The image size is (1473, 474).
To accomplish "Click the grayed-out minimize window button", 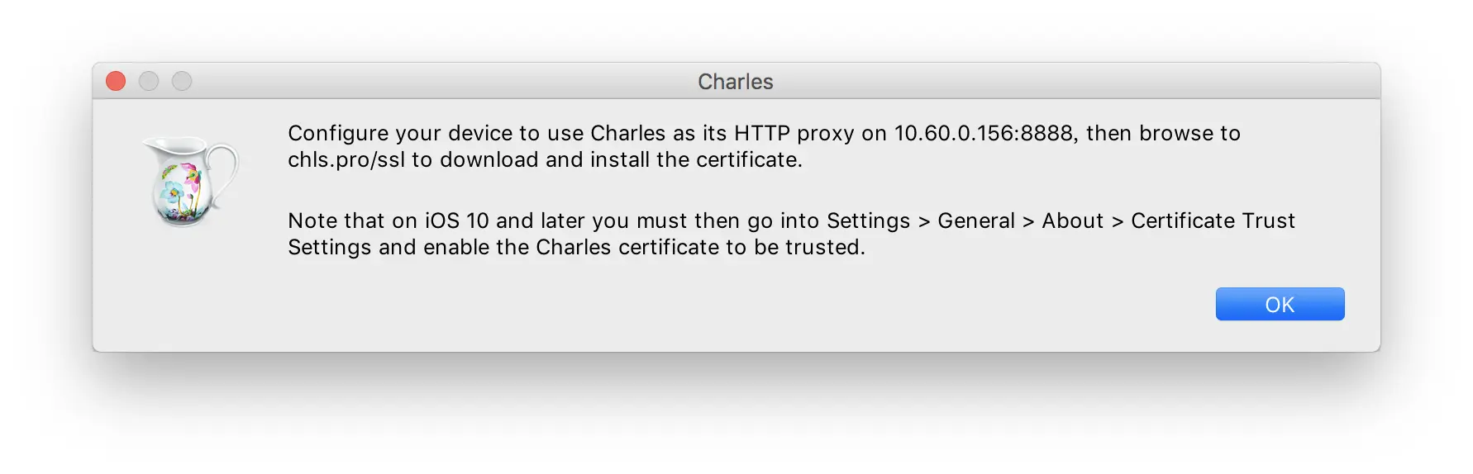I will (x=149, y=81).
